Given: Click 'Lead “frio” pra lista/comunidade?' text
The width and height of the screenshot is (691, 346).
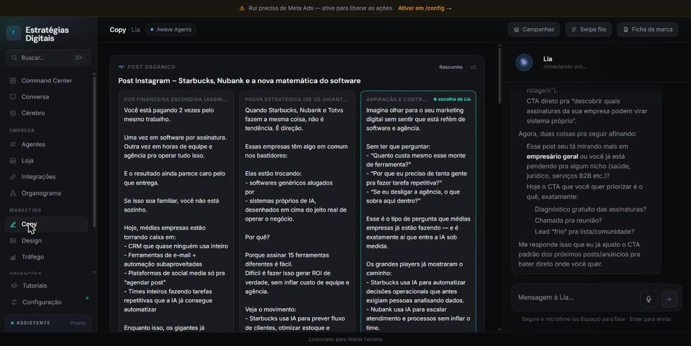Looking at the screenshot, I should [584, 232].
